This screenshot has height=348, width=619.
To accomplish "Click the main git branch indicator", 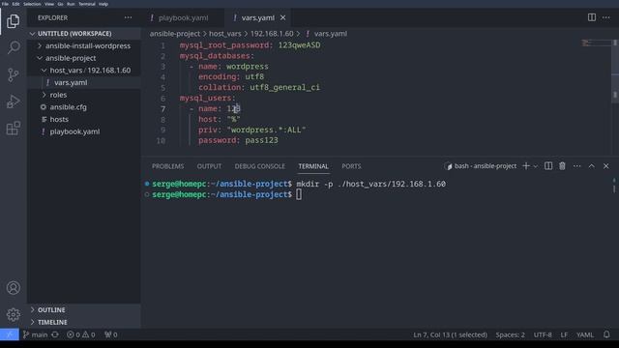I will 35,334.
